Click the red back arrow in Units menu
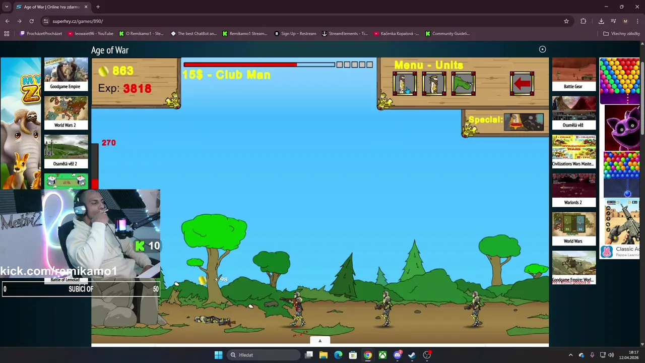This screenshot has height=363, width=645. click(x=522, y=84)
